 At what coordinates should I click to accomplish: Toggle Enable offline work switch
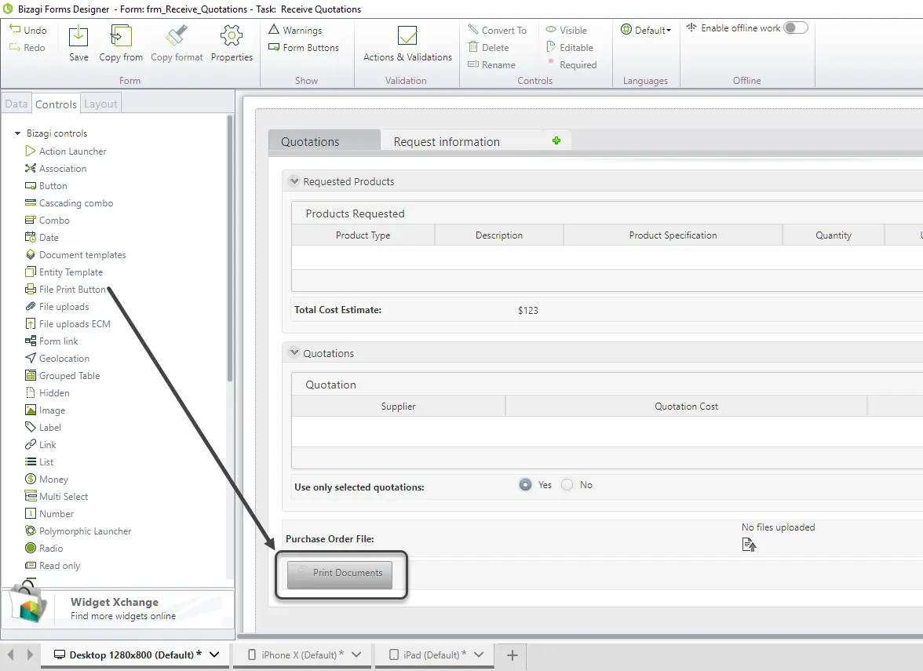click(796, 27)
